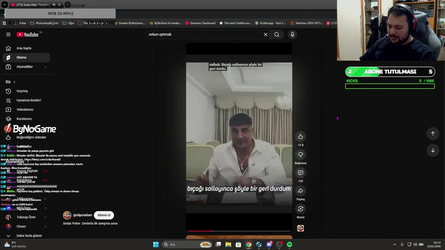Screen dimensions: 445x250
Task: Open OBS Studio from the taskbar
Action: click(279, 244)
